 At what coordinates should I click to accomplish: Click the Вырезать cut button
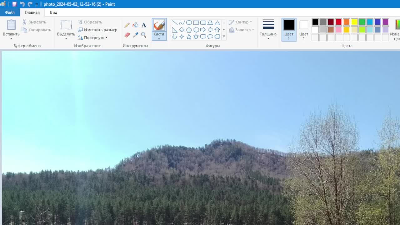click(x=34, y=22)
